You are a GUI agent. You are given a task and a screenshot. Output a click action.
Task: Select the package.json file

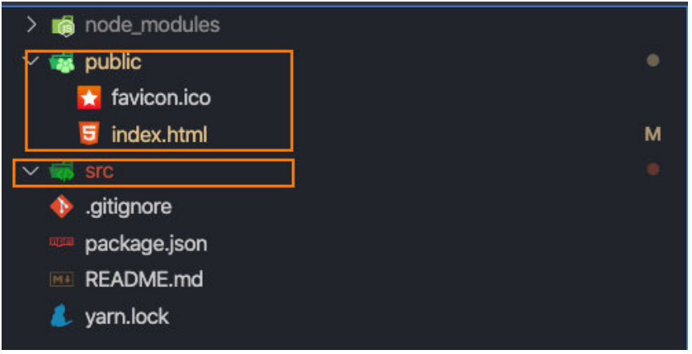coord(146,243)
